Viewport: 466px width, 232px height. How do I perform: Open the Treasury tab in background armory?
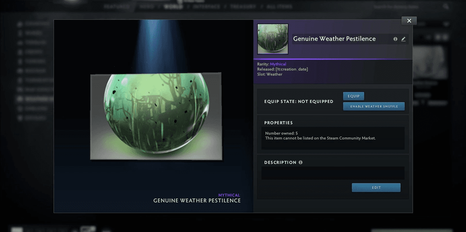tap(243, 6)
